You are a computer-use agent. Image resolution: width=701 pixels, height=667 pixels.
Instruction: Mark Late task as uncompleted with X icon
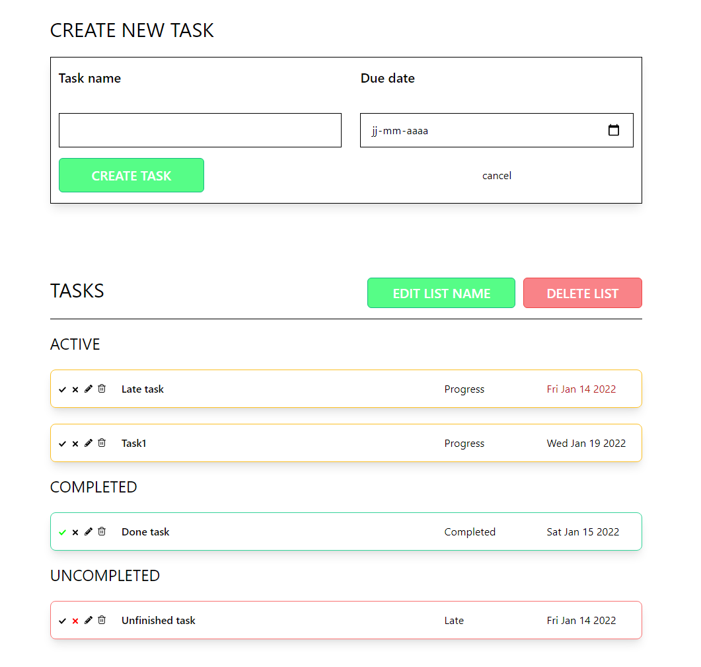(x=75, y=389)
